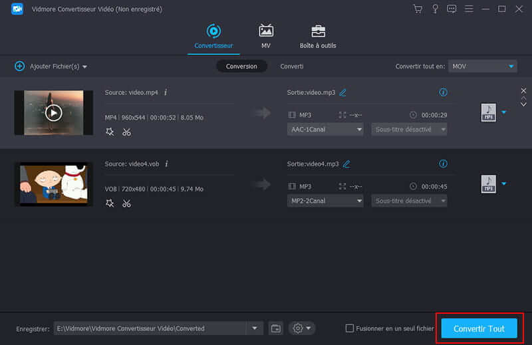The height and width of the screenshot is (345, 532).
Task: Open the Boîte à outils tab
Action: click(318, 37)
